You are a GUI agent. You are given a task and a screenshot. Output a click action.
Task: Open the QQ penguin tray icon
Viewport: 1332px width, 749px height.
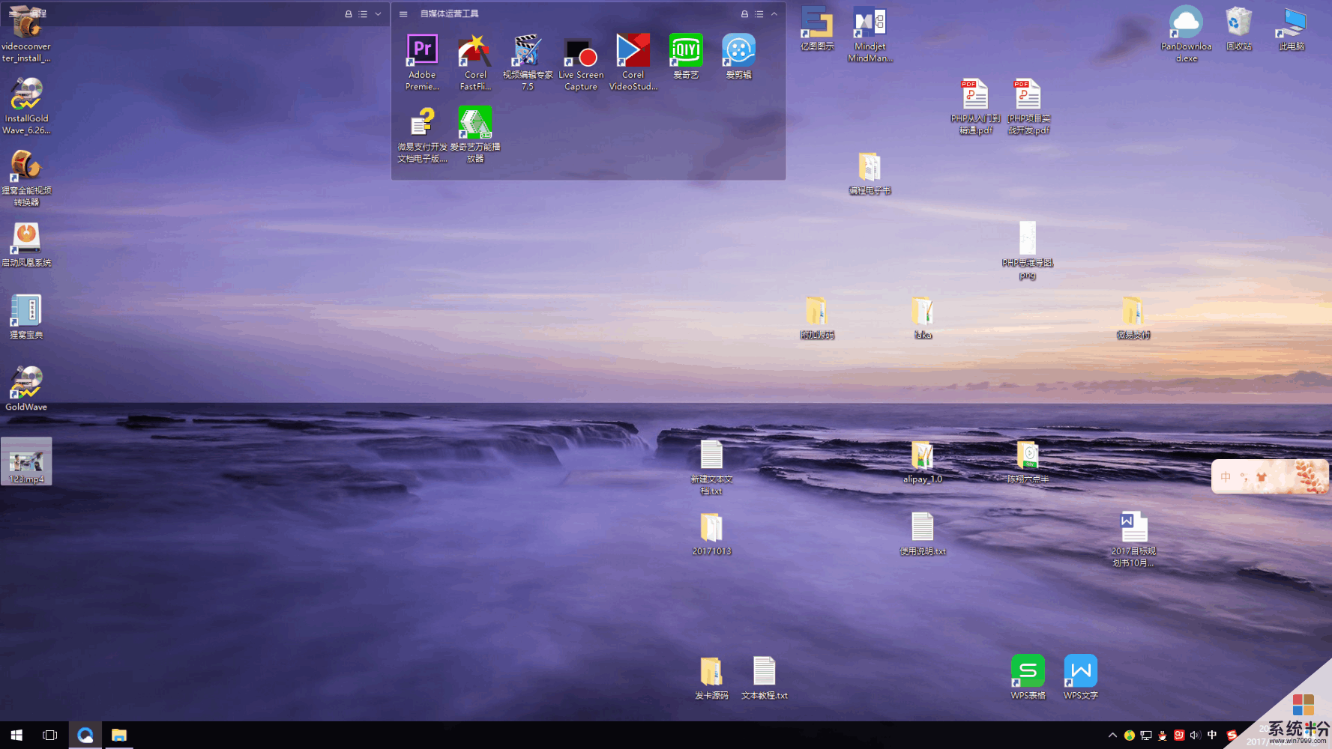point(1163,736)
